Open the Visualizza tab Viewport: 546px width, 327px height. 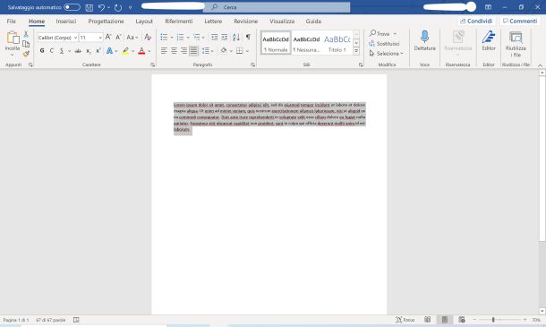[x=282, y=22]
